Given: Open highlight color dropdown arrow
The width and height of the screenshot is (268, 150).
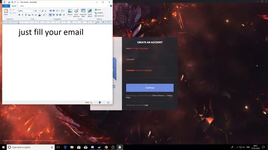Looking at the screenshot, I should [x=46, y=15].
